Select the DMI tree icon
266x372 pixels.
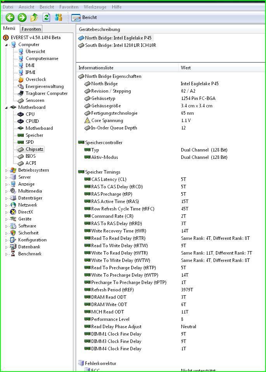tap(21, 65)
